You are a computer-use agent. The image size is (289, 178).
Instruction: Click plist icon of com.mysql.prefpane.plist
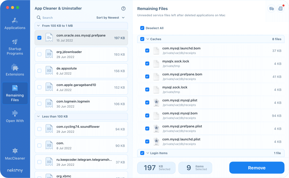click(x=156, y=128)
